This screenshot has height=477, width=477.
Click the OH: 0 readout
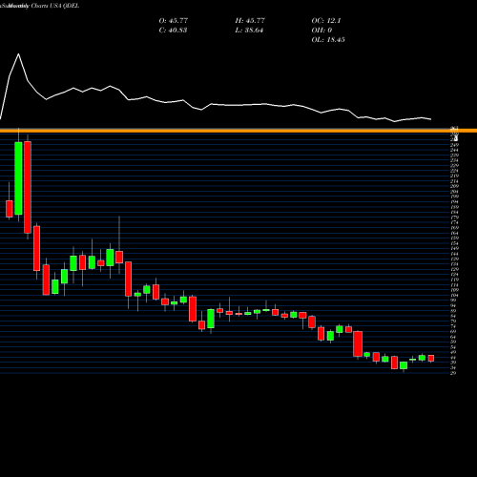(321, 31)
